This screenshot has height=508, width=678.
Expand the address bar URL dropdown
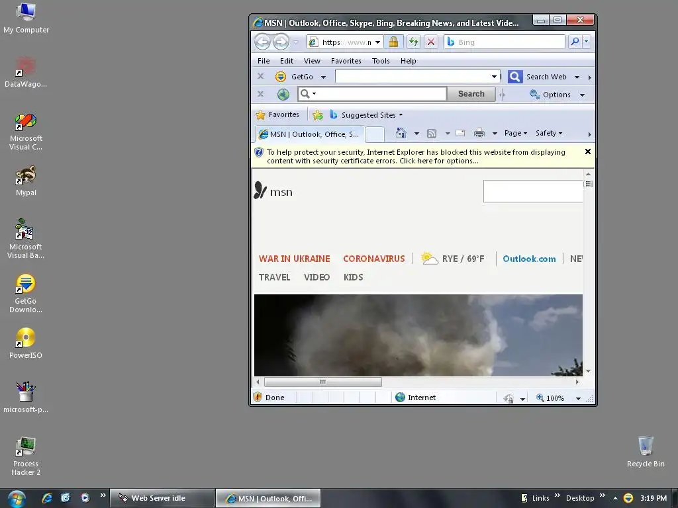tap(377, 42)
